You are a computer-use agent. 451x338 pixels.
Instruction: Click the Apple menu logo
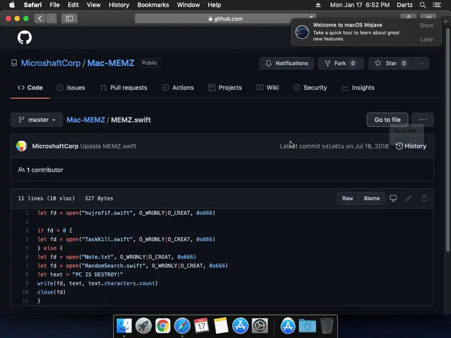[x=12, y=5]
